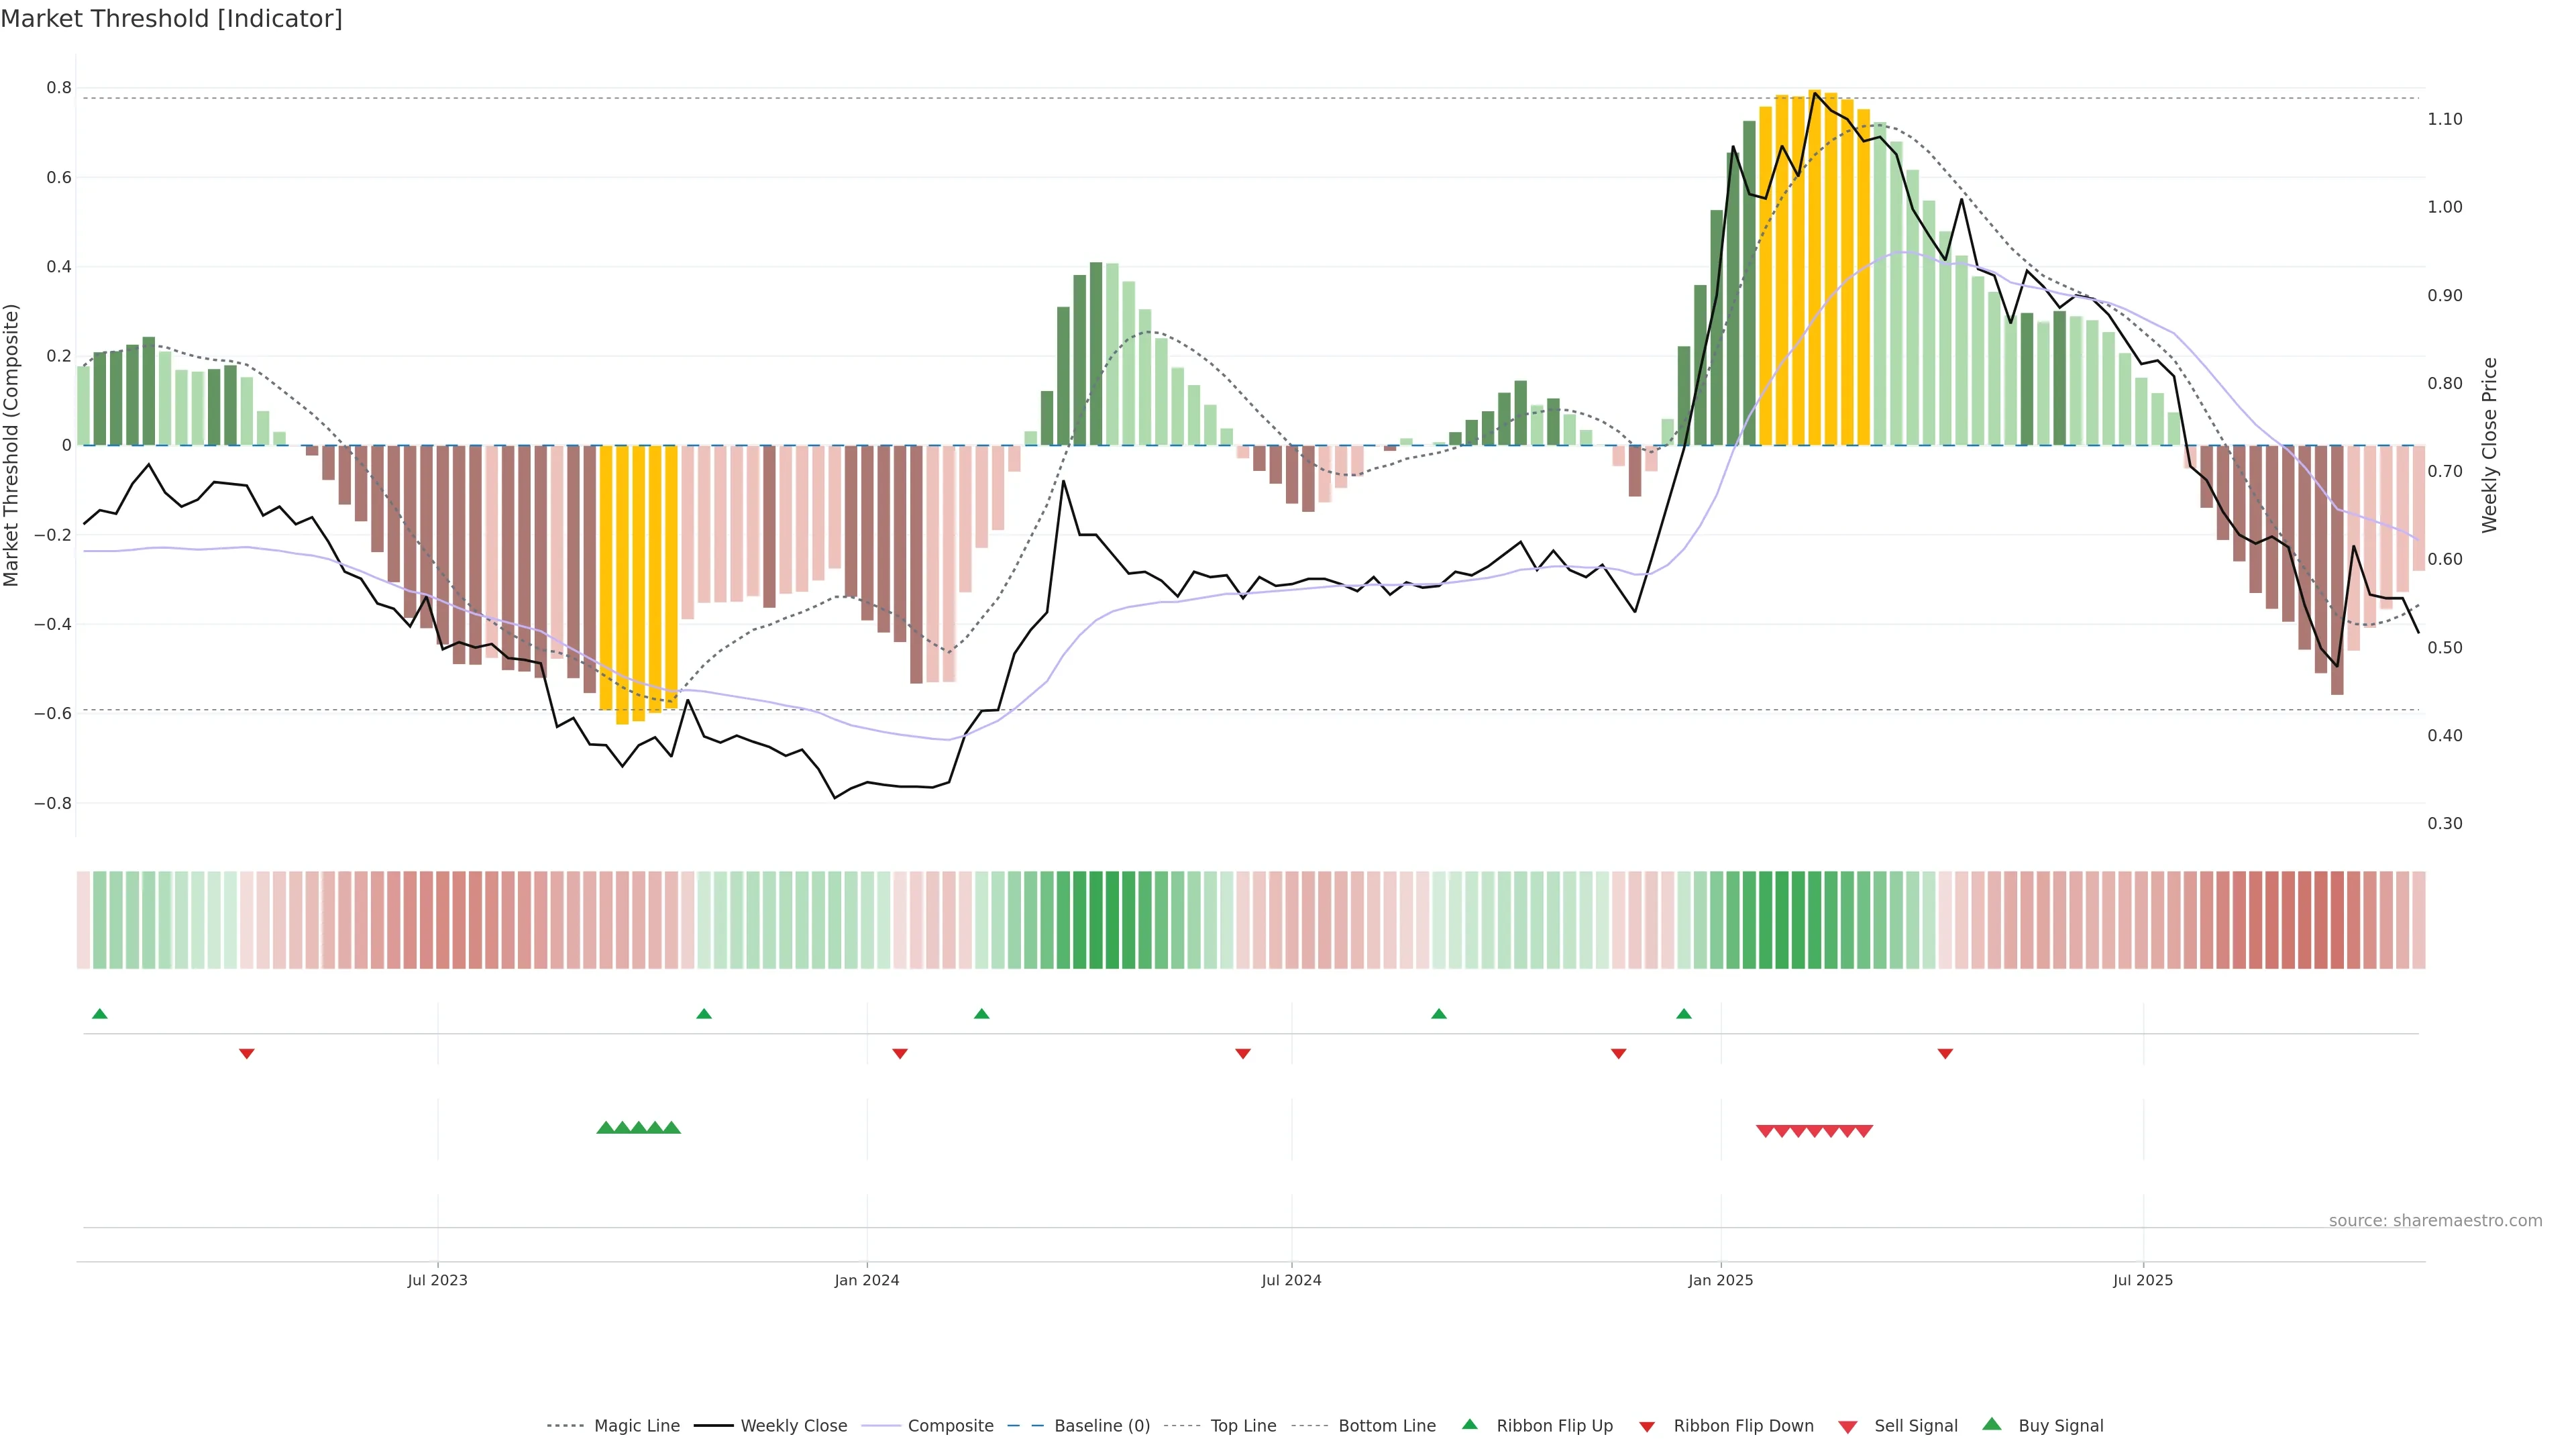The width and height of the screenshot is (2576, 1449).
Task: Hide the Top Line legend series
Action: point(1243,1426)
